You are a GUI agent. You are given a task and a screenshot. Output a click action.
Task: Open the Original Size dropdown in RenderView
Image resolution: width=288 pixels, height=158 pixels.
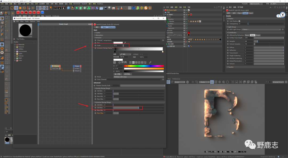click(x=278, y=82)
